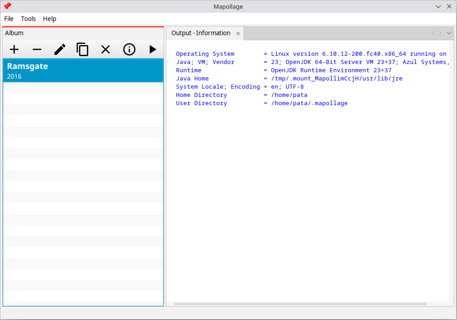Click the Mapollage logo in the title bar

coord(7,6)
